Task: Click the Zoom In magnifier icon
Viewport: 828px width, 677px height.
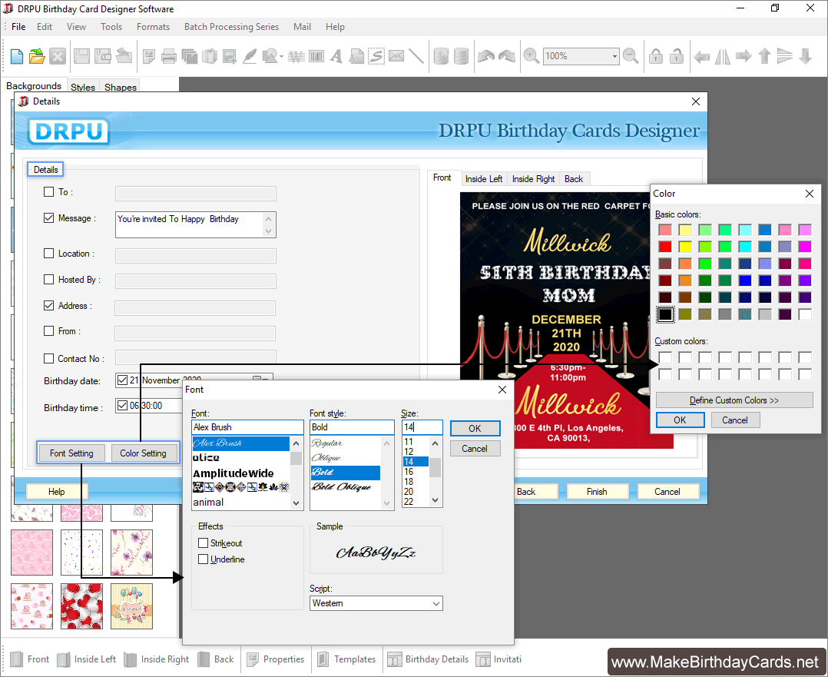Action: (532, 56)
